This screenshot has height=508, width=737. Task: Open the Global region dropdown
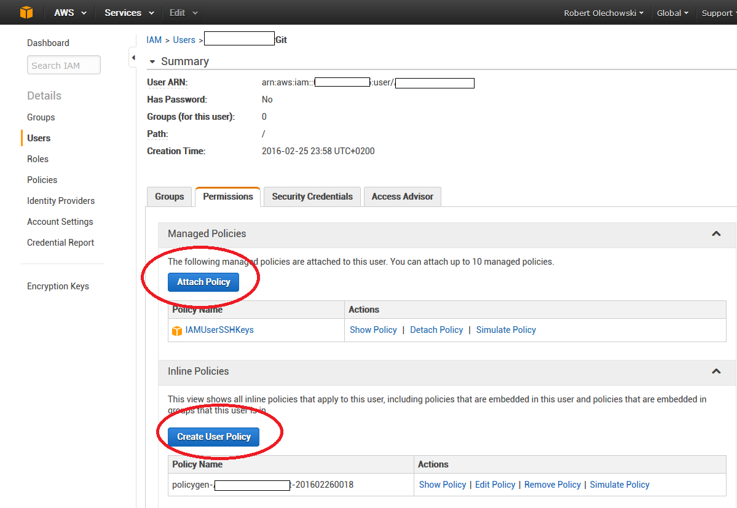[x=672, y=13]
